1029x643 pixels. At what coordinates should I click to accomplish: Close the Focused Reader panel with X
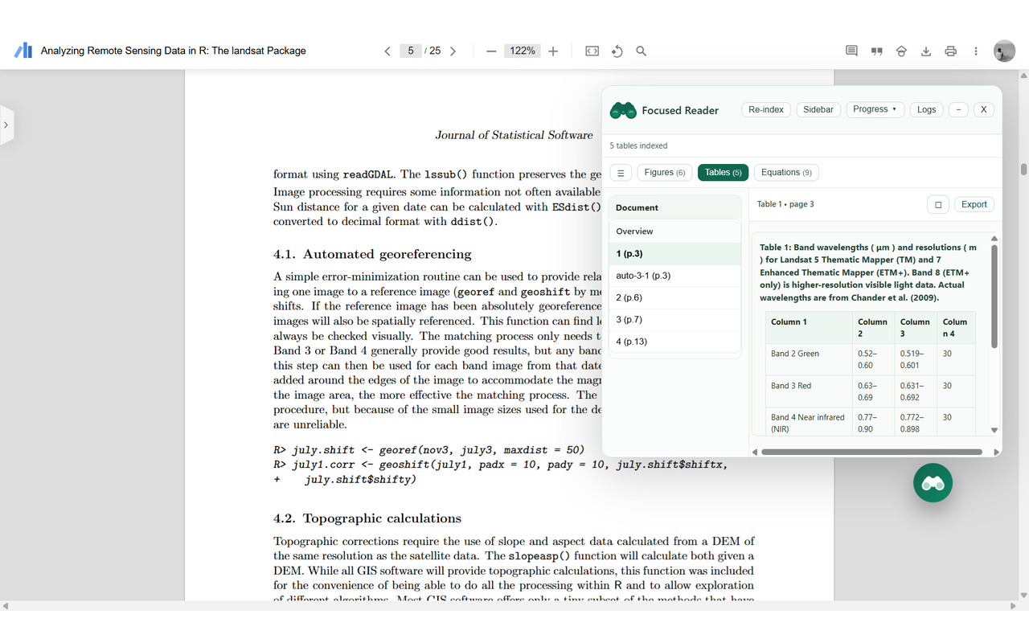coord(983,109)
